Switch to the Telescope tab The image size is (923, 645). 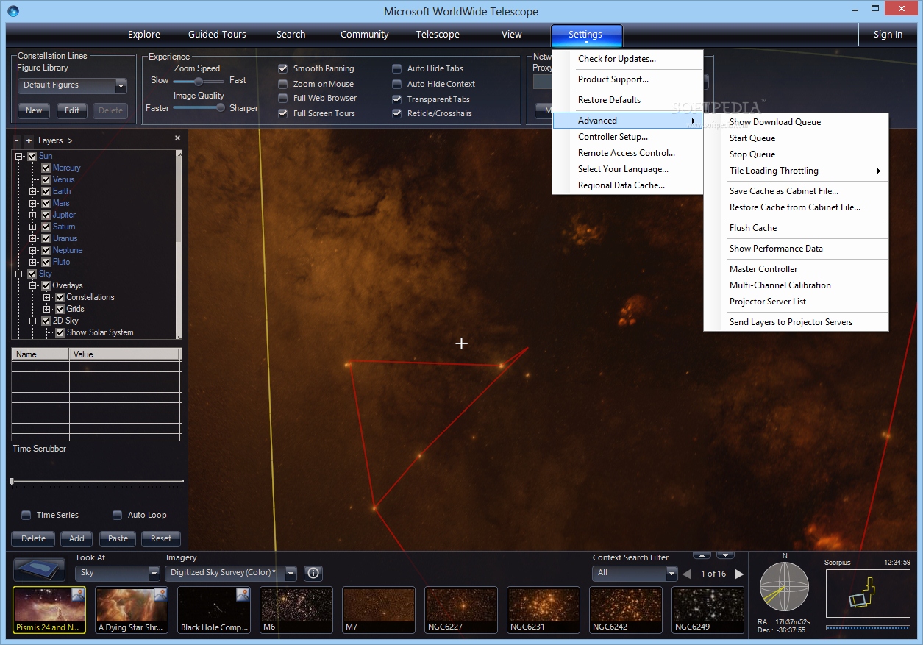tap(438, 35)
